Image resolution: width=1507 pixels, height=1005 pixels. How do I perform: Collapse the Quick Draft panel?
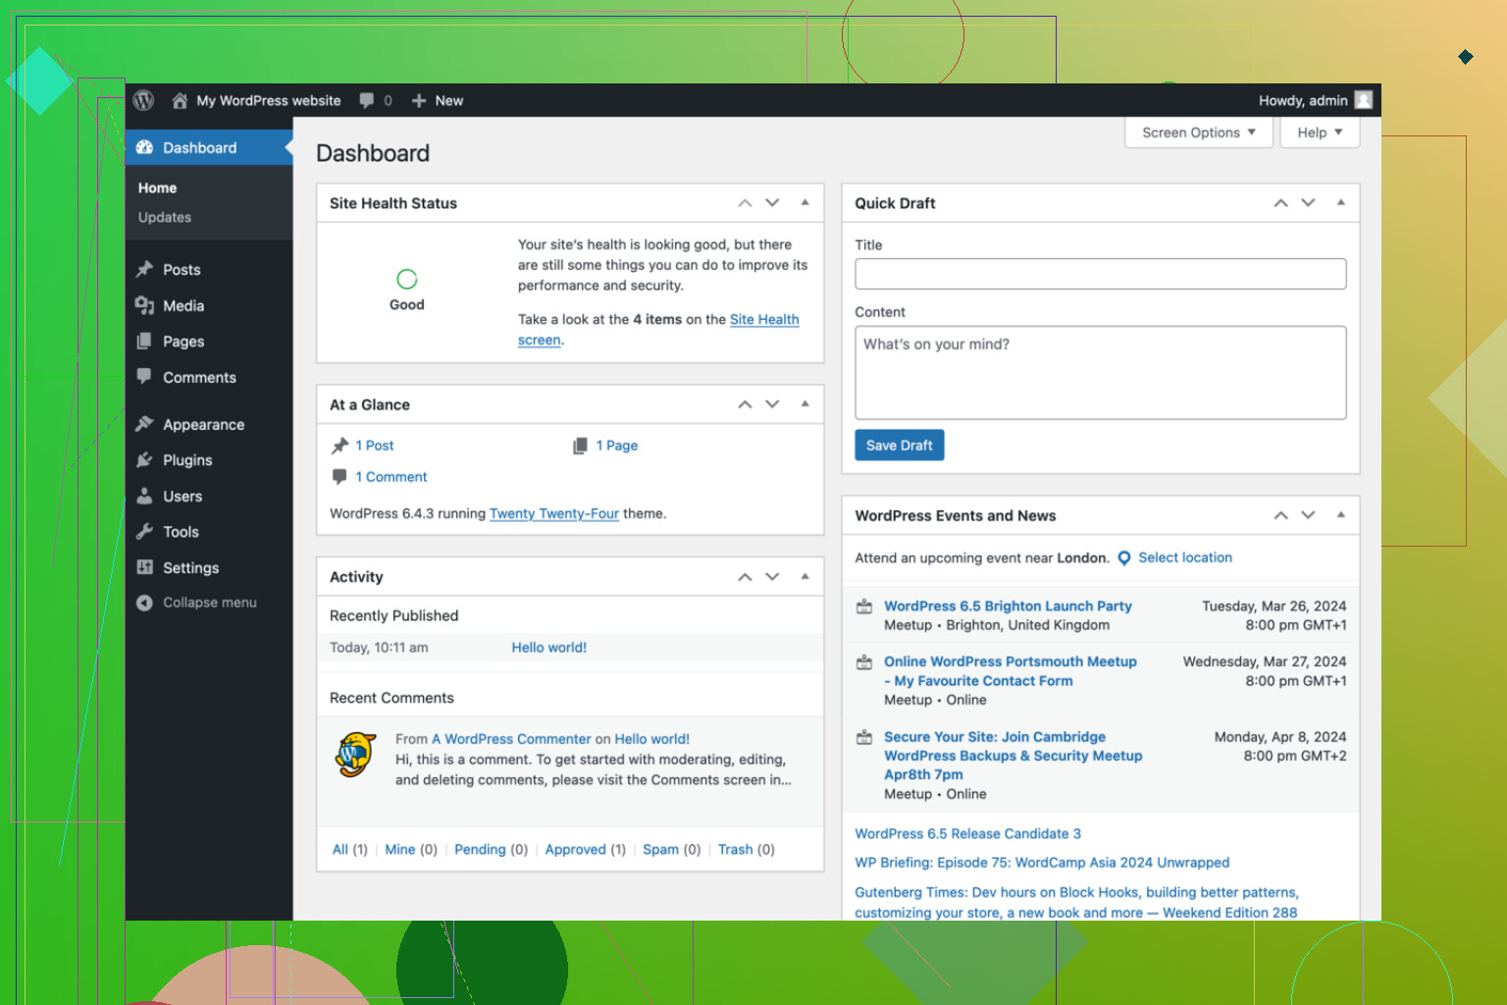[1340, 203]
